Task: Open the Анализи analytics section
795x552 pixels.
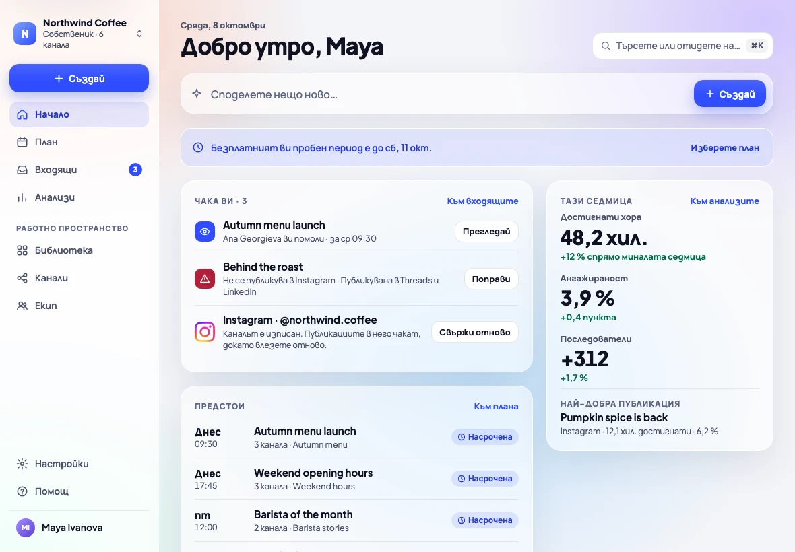Action: [79, 197]
